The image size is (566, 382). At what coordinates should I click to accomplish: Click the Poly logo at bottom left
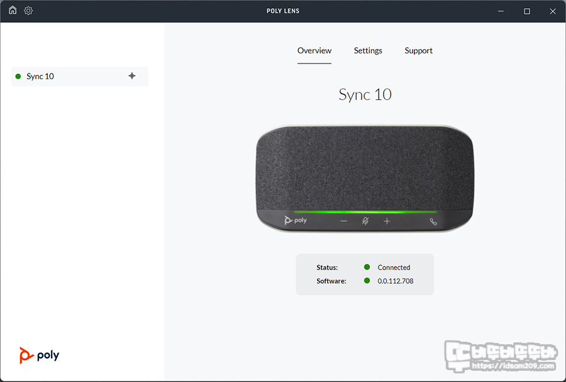(40, 356)
